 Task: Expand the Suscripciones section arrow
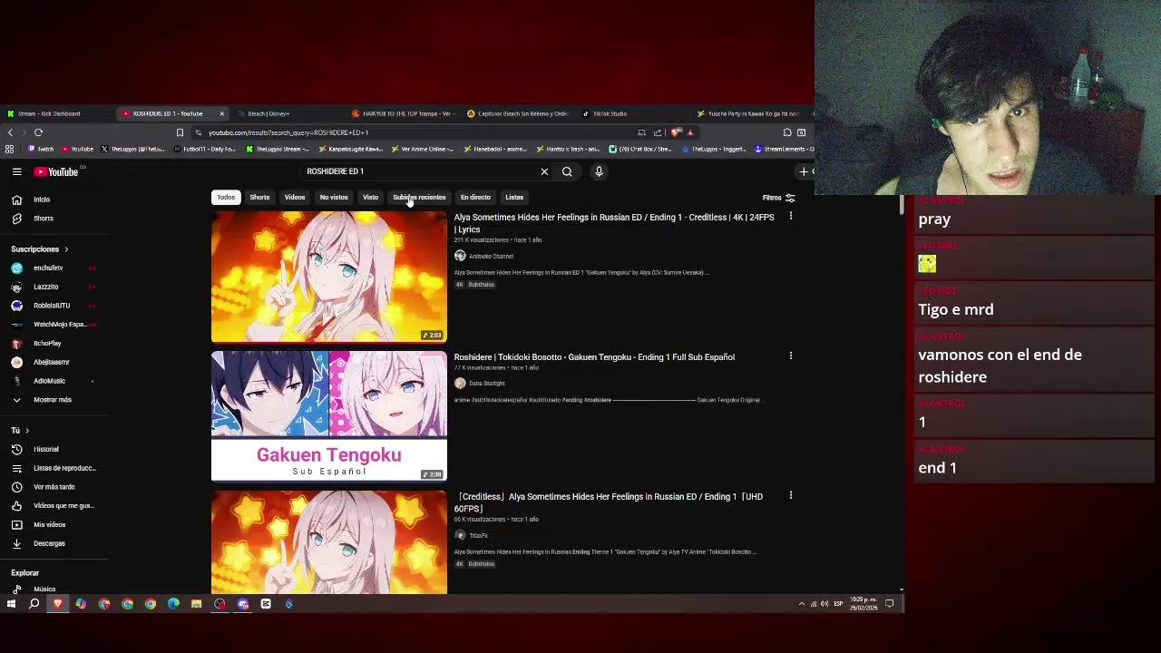(x=65, y=249)
